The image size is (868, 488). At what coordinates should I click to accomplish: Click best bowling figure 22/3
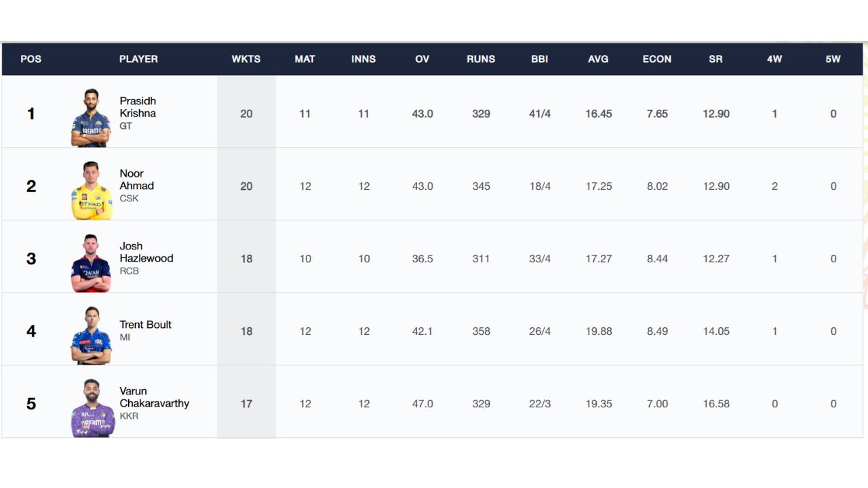click(x=540, y=404)
